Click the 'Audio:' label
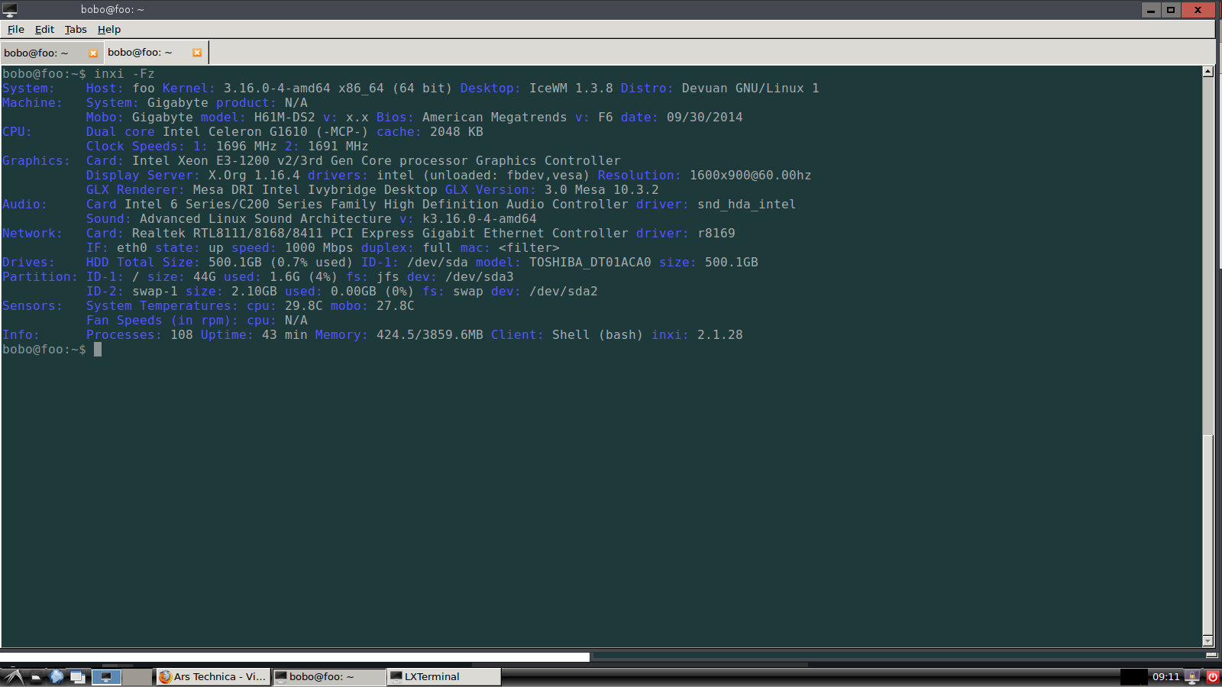1222x687 pixels. [24, 205]
